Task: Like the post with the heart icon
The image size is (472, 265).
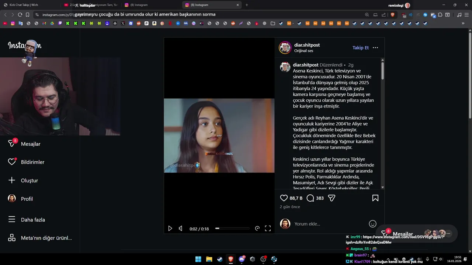Action: tap(284, 198)
